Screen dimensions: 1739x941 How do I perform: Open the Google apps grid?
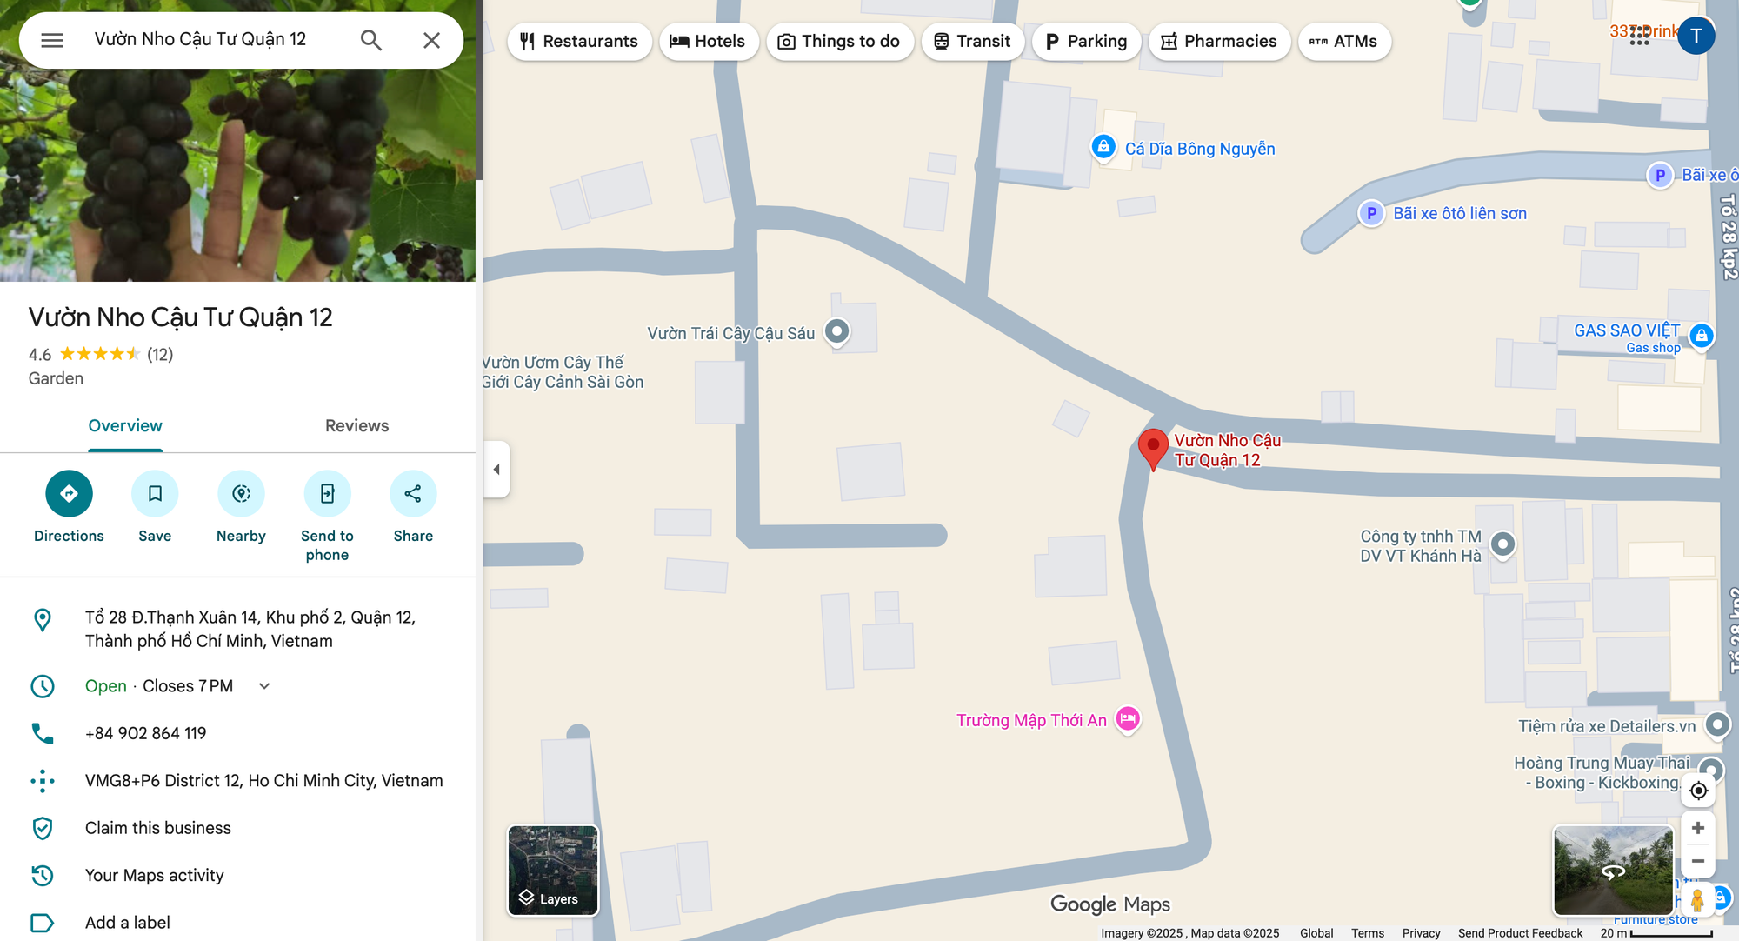point(1639,37)
